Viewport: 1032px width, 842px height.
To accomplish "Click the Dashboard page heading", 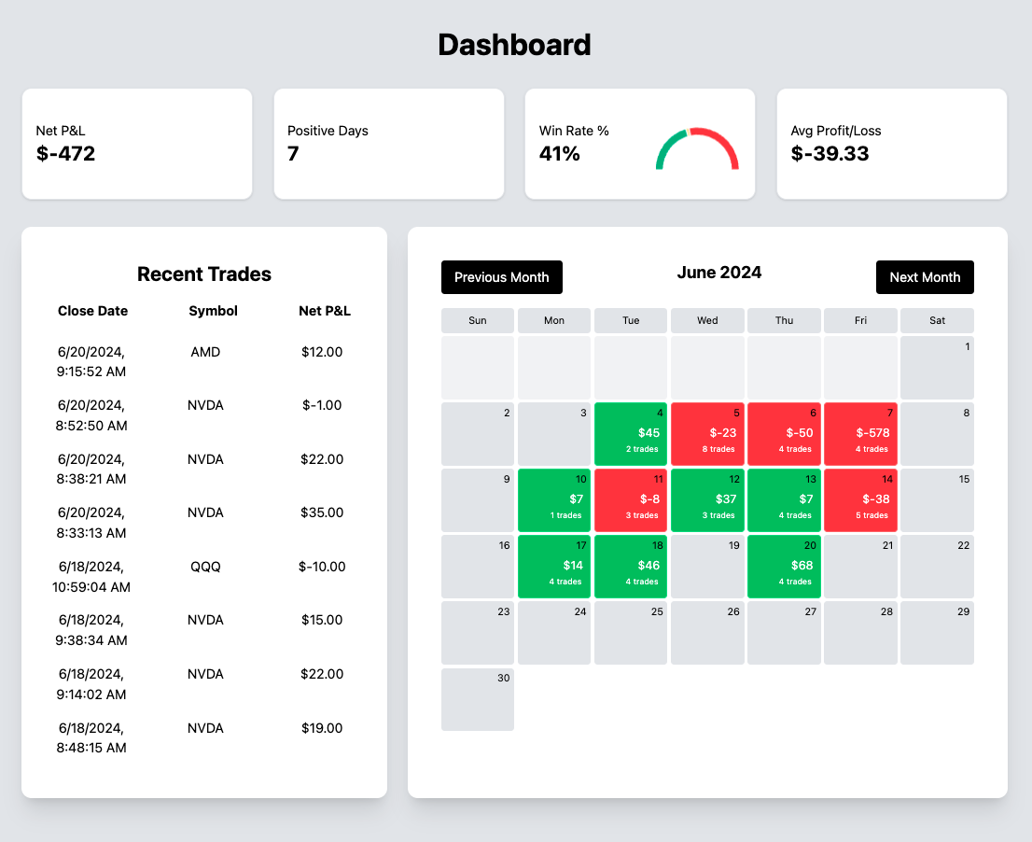I will [515, 44].
